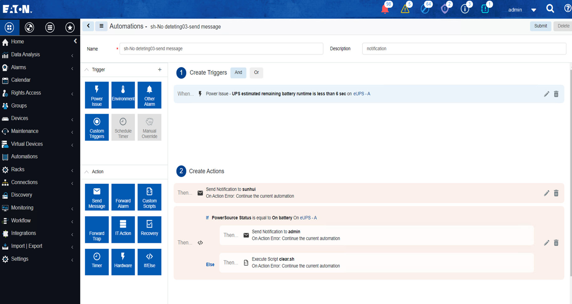Select the Power Issue trigger tile
The width and height of the screenshot is (572, 304).
point(97,95)
